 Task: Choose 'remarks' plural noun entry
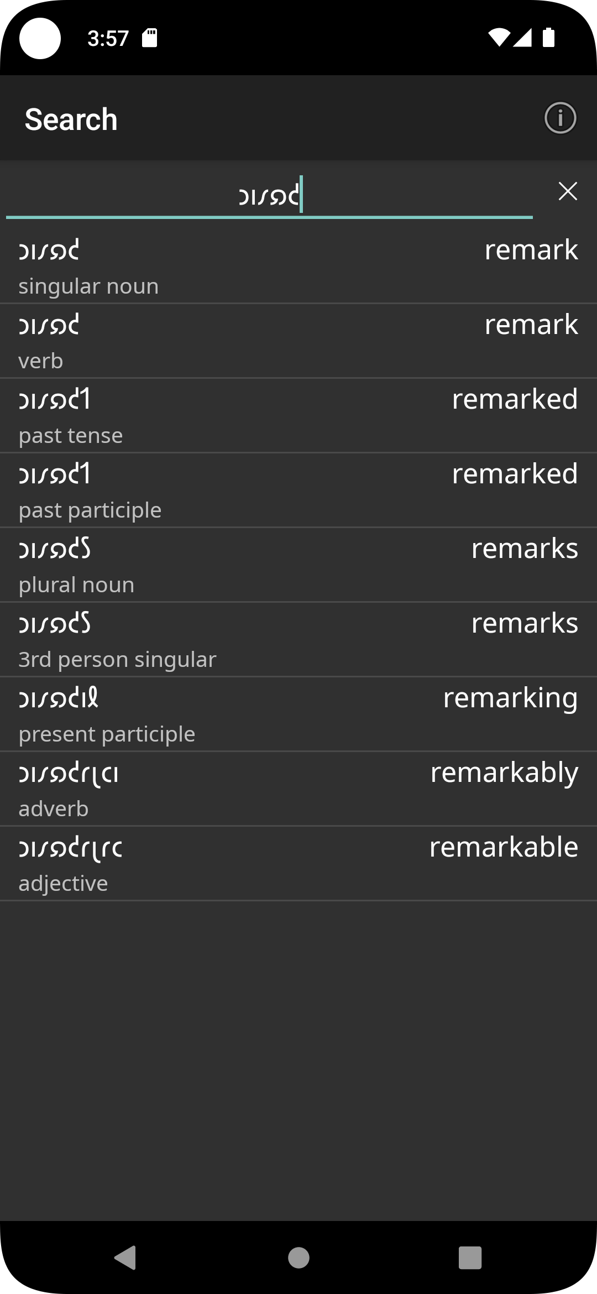pos(298,565)
